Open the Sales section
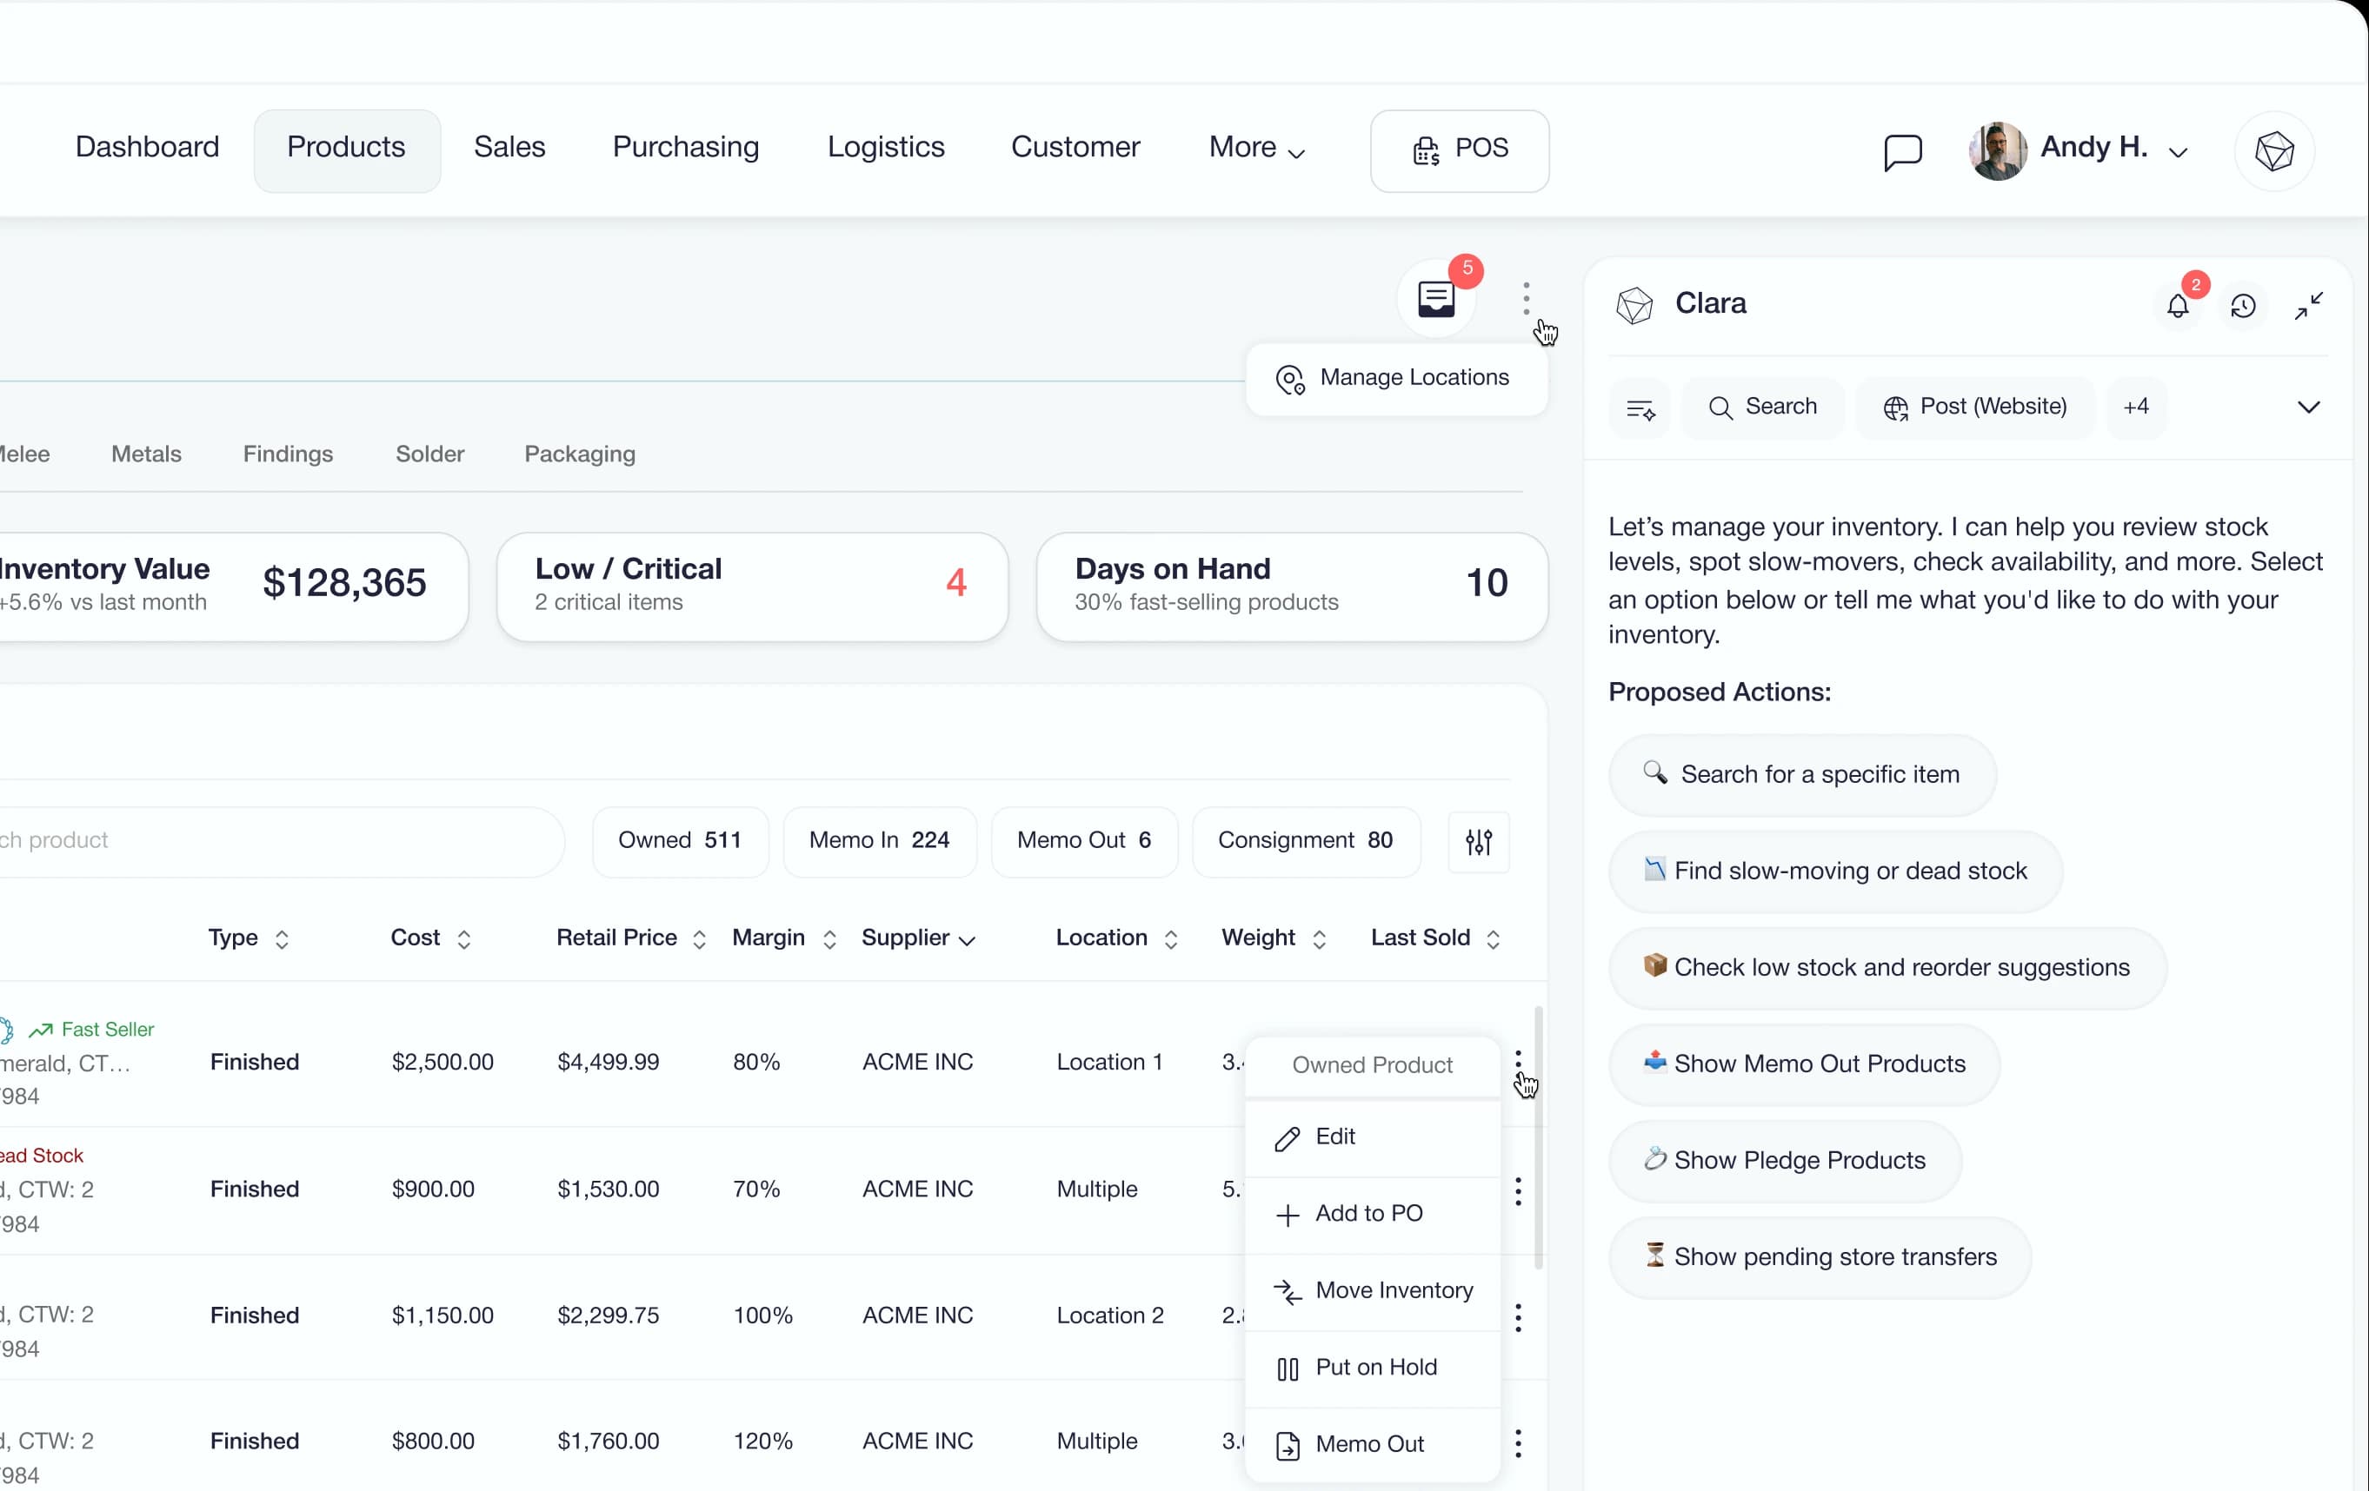This screenshot has width=2369, height=1491. [509, 148]
